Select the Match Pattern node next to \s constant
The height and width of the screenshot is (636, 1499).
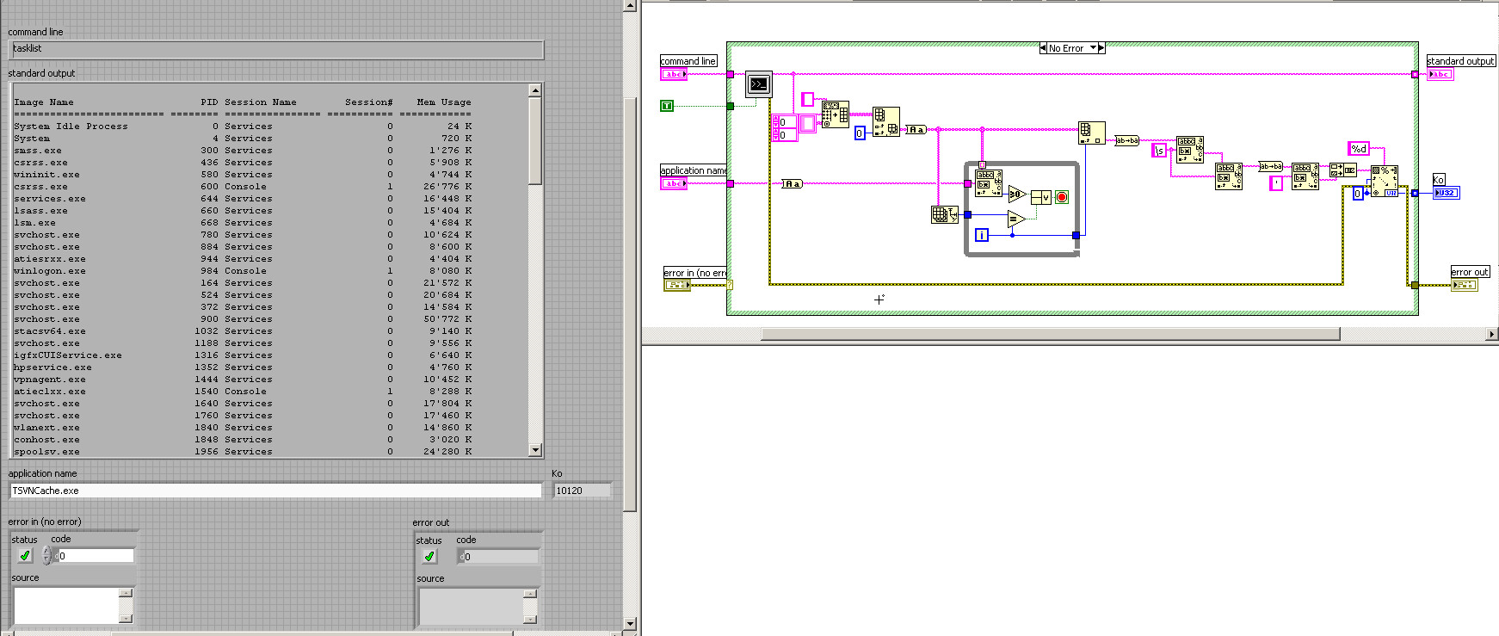(x=1190, y=150)
